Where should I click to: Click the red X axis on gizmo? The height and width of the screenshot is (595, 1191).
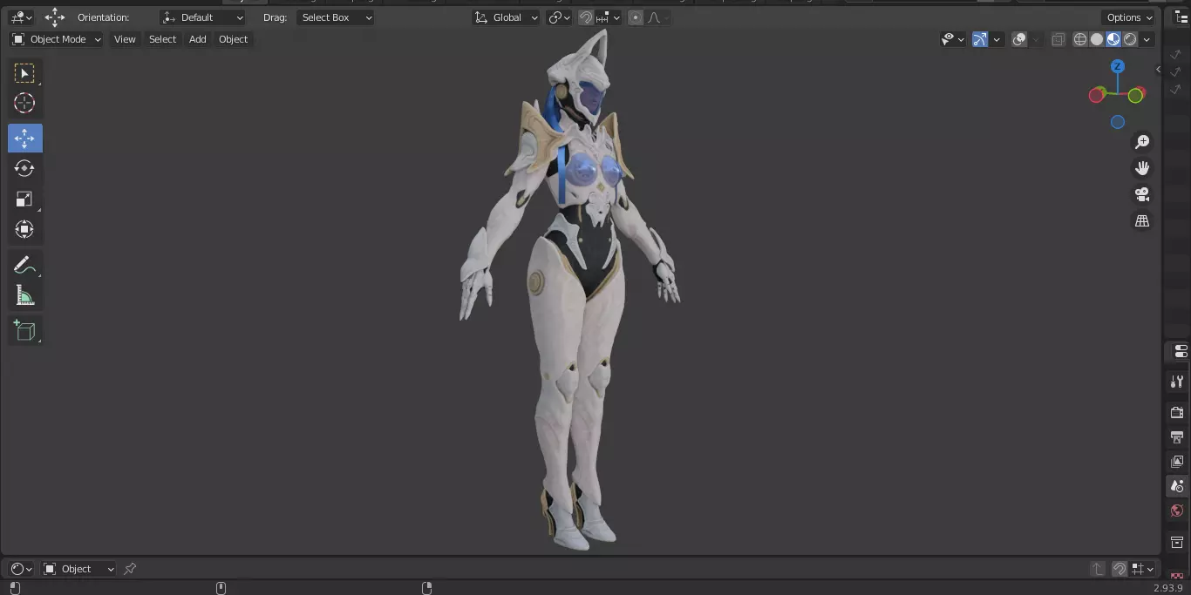(1097, 95)
